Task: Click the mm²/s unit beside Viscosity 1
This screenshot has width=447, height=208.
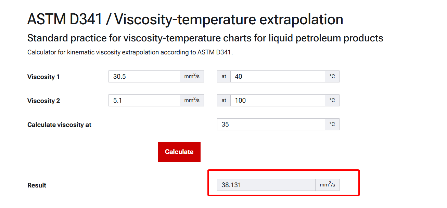Action: click(x=192, y=77)
